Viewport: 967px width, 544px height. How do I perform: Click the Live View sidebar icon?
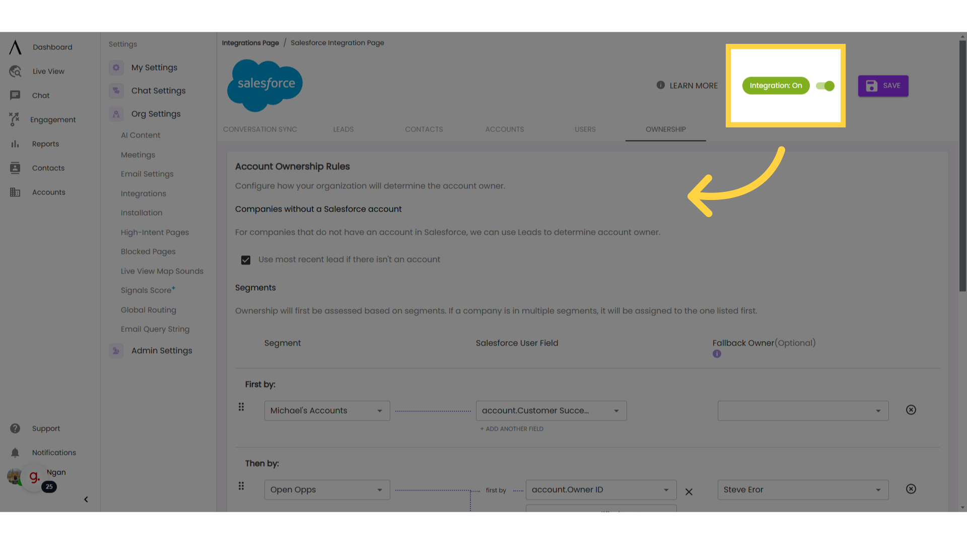[15, 71]
